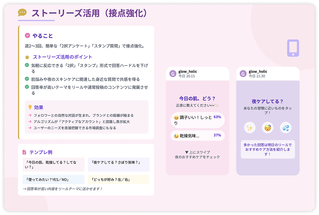The height and width of the screenshot is (215, 319).
Task: Click the text ユーザーのニーズを直接把握できる
Action: click(75, 128)
